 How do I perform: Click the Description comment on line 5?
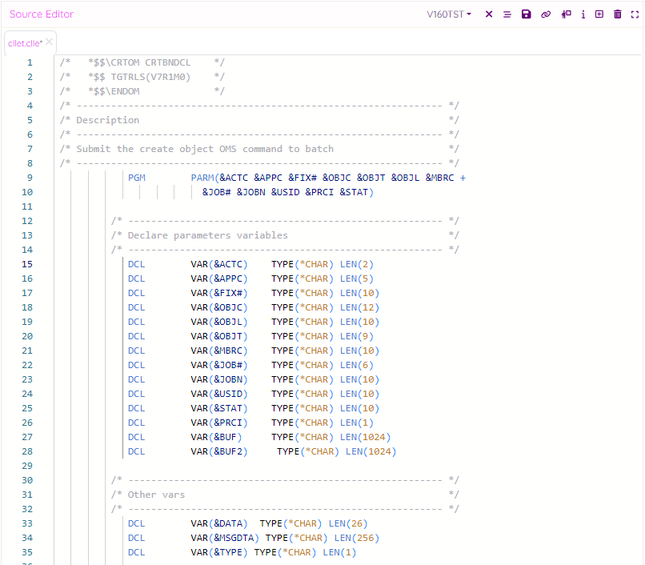click(x=107, y=120)
